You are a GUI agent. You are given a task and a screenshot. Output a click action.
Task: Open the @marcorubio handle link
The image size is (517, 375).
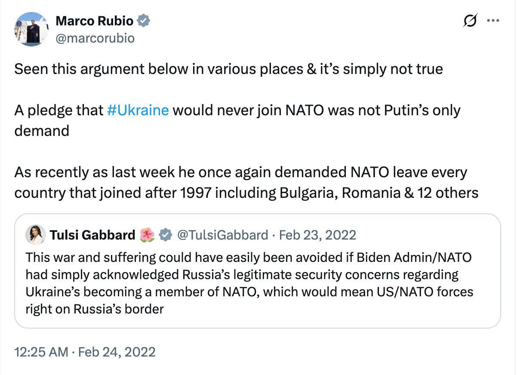(95, 38)
